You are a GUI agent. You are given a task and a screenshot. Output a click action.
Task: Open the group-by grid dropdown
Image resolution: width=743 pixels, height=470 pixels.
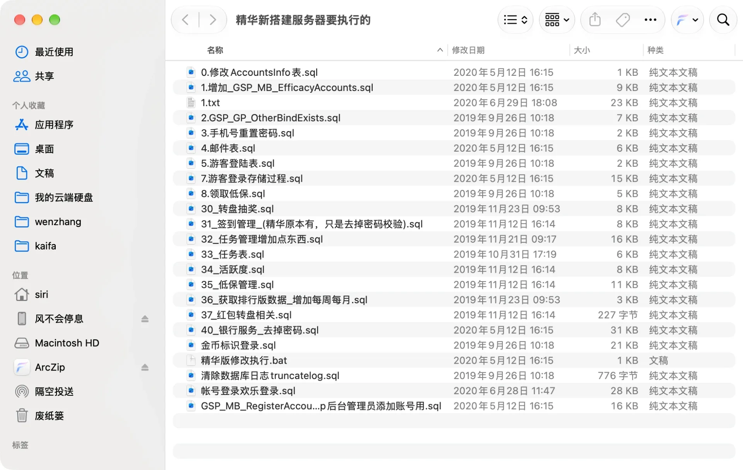pos(557,20)
